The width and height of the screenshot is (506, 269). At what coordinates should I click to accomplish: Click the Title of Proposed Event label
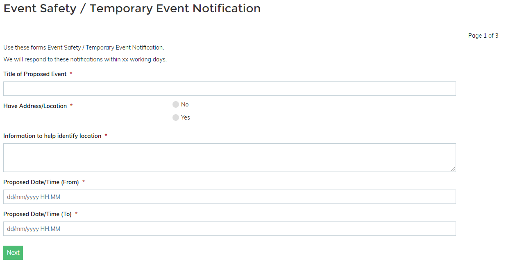(35, 74)
